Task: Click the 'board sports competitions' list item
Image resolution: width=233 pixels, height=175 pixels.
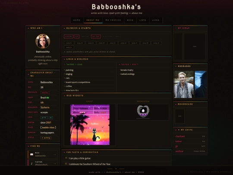Action: click(78, 82)
